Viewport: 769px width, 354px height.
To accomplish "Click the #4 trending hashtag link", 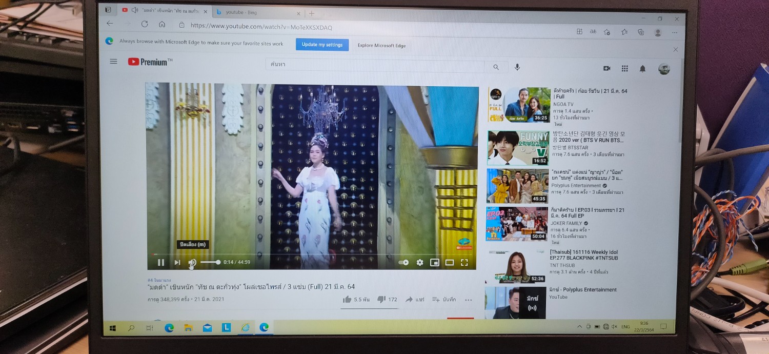I will pyautogui.click(x=159, y=280).
